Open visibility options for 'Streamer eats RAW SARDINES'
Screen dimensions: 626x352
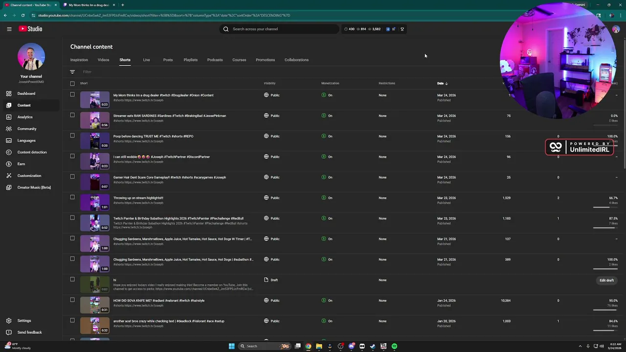pos(272,116)
